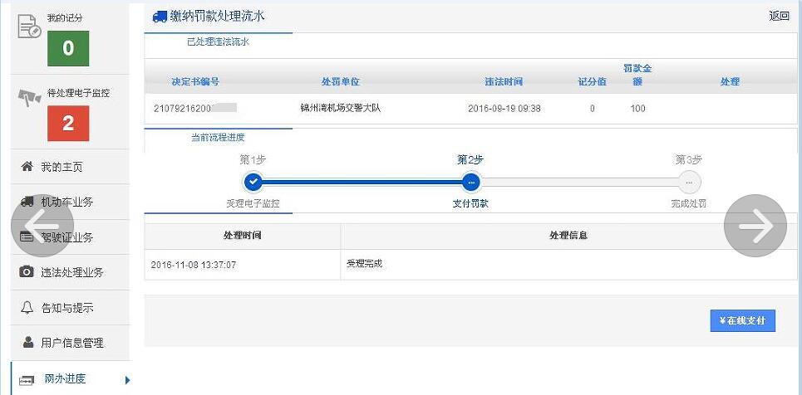The height and width of the screenshot is (395, 802).
Task: Click the camera icon beside 违法处理业务
Action: tap(27, 272)
